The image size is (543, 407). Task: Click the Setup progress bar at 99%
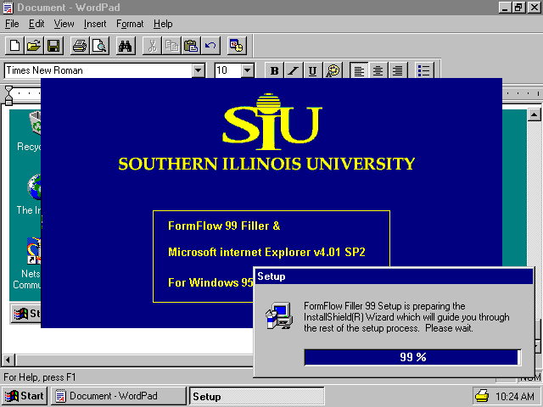tap(411, 357)
